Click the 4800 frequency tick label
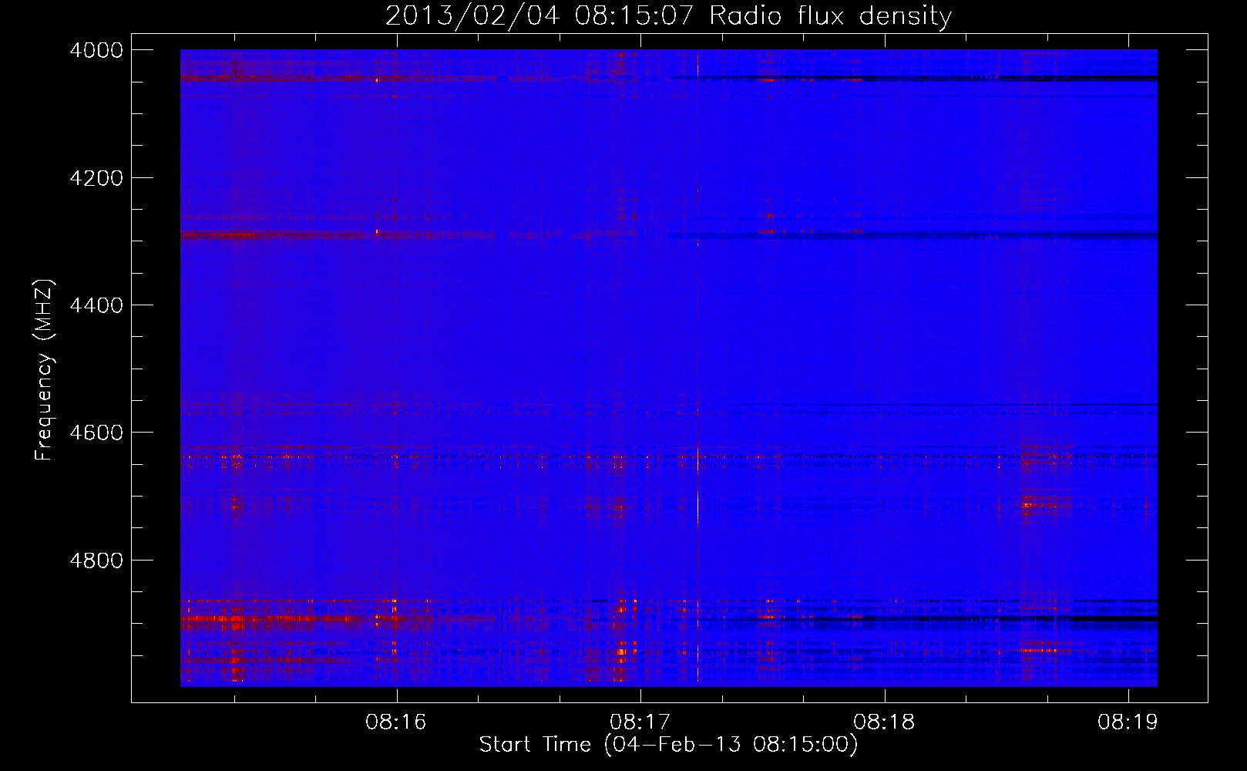The image size is (1247, 771). coord(96,561)
